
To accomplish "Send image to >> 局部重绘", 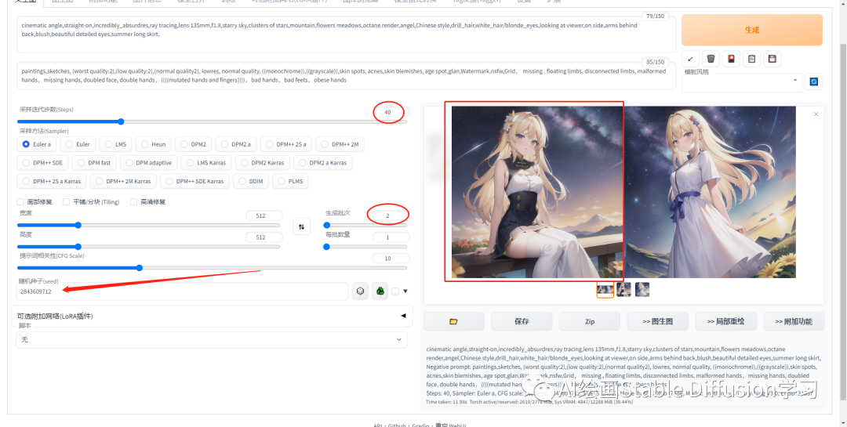I will pyautogui.click(x=725, y=321).
